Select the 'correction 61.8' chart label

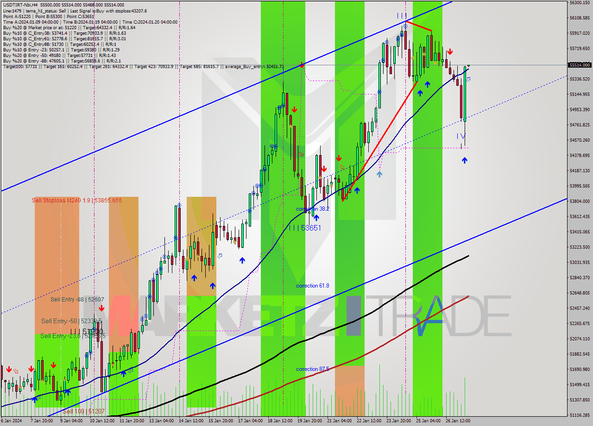coord(313,286)
